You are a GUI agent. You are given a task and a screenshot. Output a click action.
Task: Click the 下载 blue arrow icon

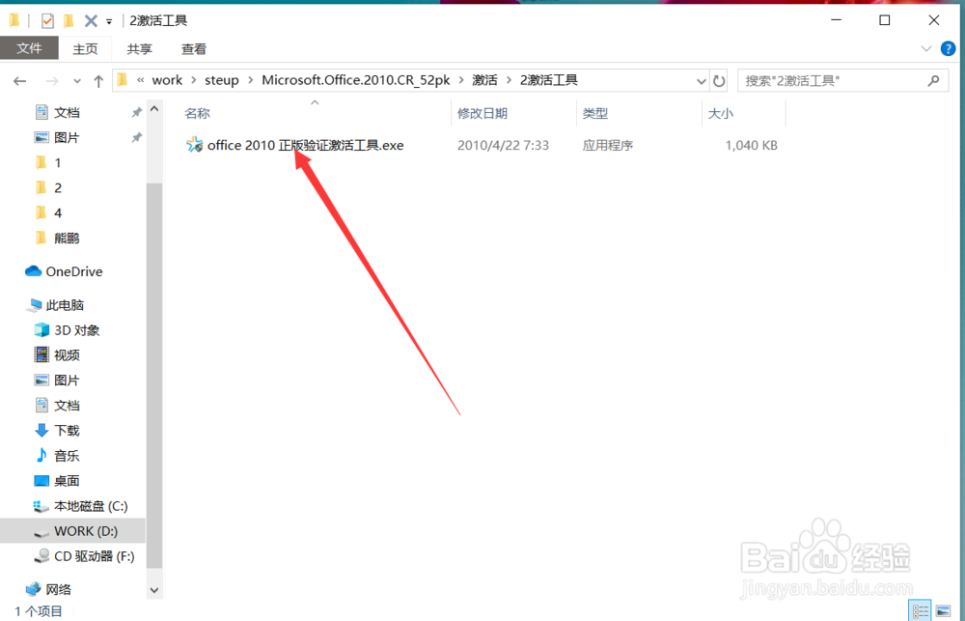coord(41,430)
